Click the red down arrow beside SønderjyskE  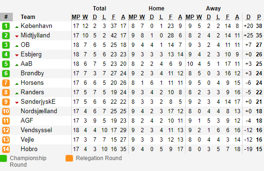(17, 103)
